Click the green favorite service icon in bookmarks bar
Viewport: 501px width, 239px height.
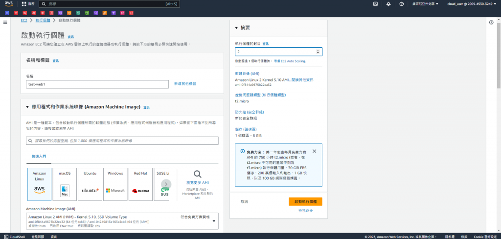point(87,13)
